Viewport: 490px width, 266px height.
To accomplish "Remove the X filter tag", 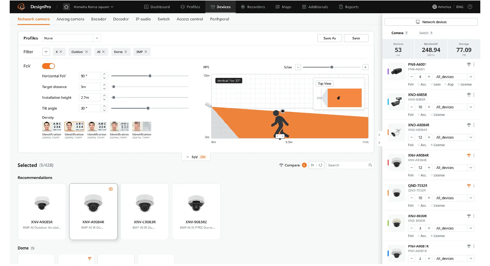I will point(61,52).
